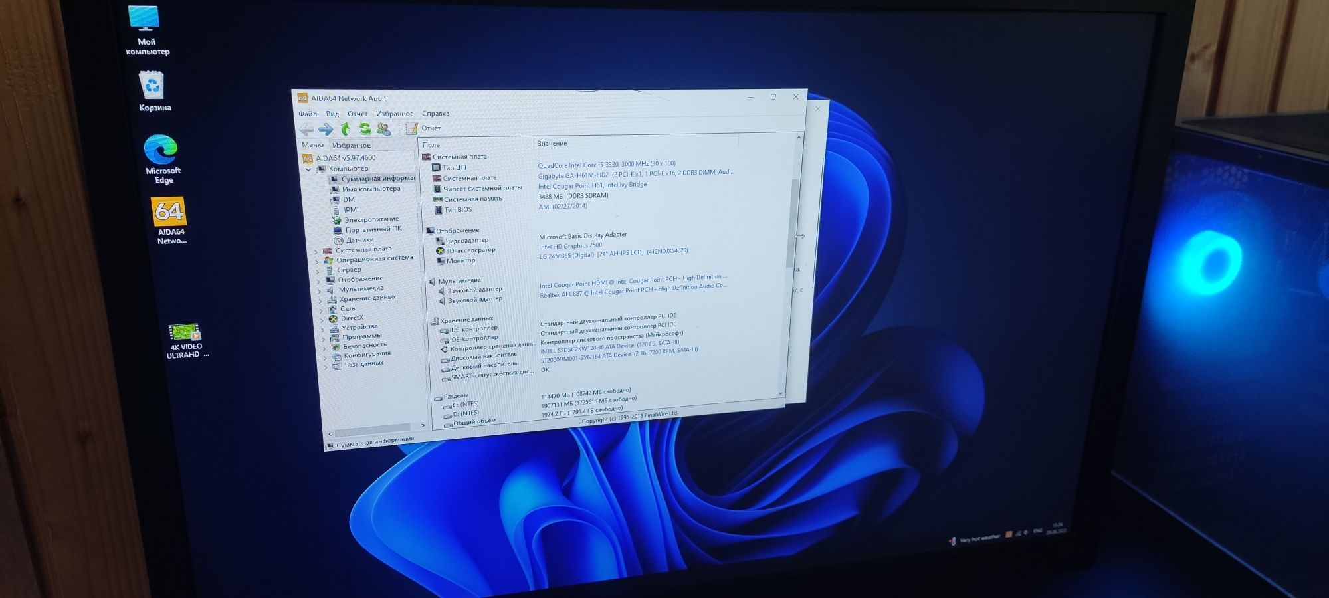Select the IPMI tree item
Image resolution: width=1329 pixels, height=598 pixels.
(x=345, y=209)
